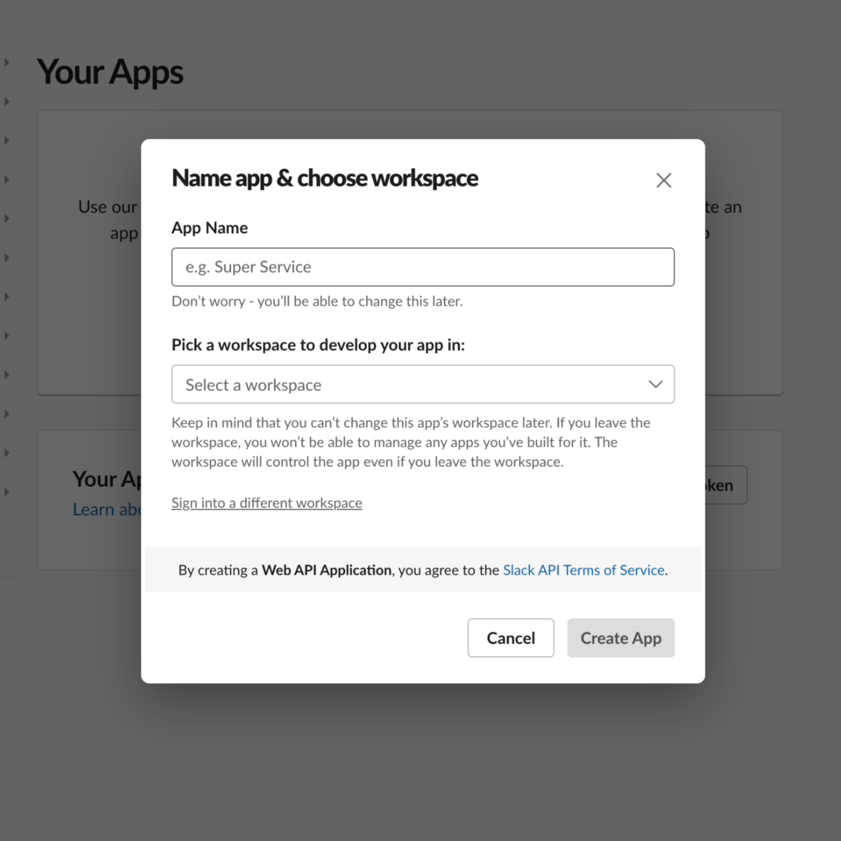Click Sign into a different workspace link
This screenshot has width=841, height=841.
267,503
